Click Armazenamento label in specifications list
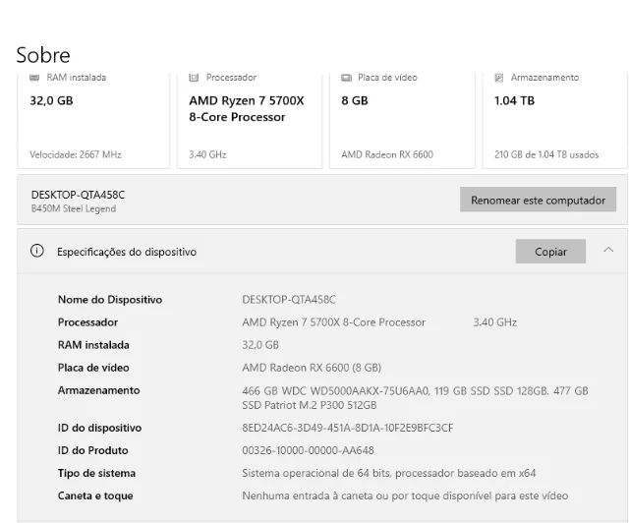Viewport: 629px width, 523px height. 98,390
